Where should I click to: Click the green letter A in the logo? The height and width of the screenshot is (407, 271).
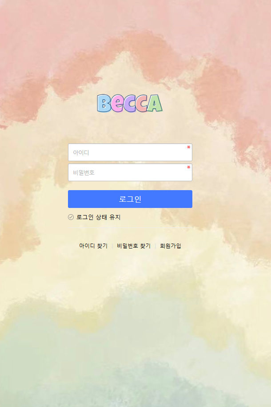155,103
